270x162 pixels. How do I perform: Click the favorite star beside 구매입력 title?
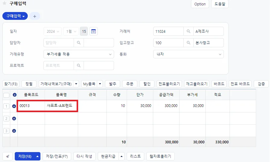pos(5,3)
